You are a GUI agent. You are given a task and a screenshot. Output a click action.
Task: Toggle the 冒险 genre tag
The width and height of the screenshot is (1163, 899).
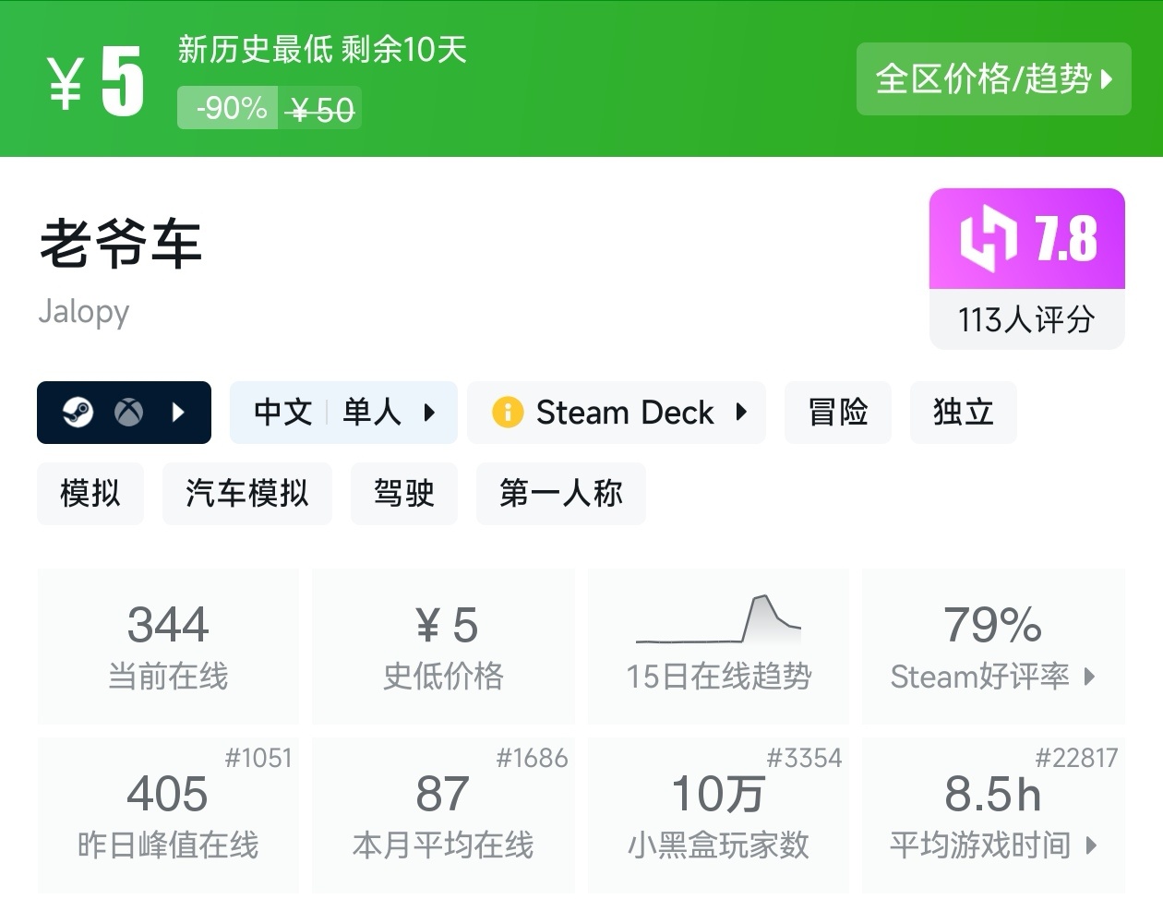837,413
